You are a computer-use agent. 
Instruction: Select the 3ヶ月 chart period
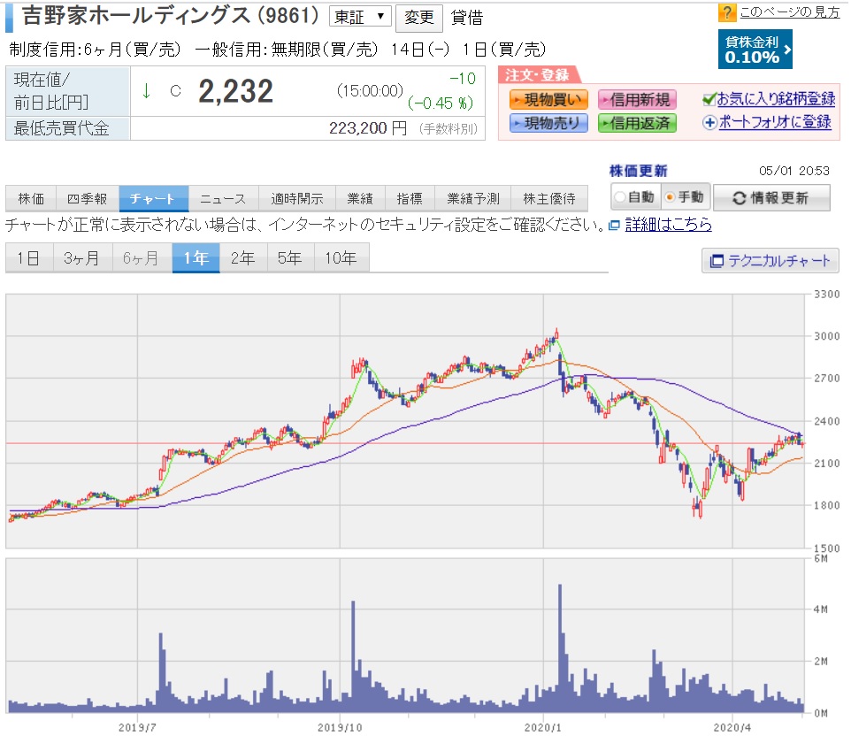tap(82, 257)
